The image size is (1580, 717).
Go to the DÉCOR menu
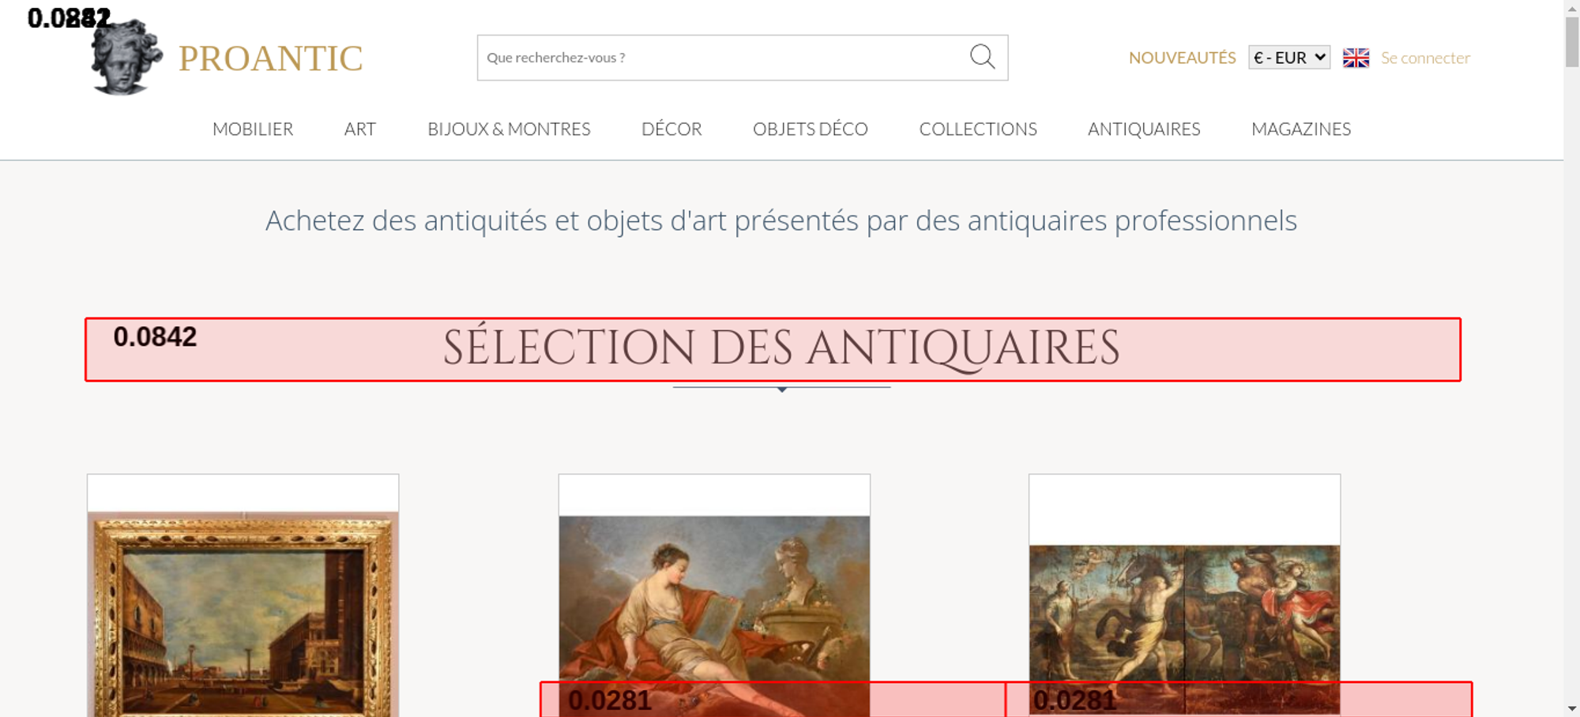(671, 129)
